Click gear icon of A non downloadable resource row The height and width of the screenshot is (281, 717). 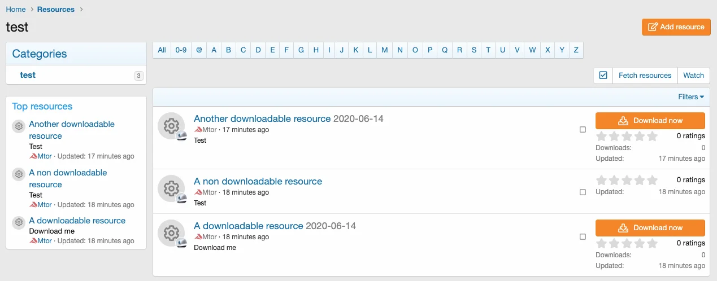171,188
